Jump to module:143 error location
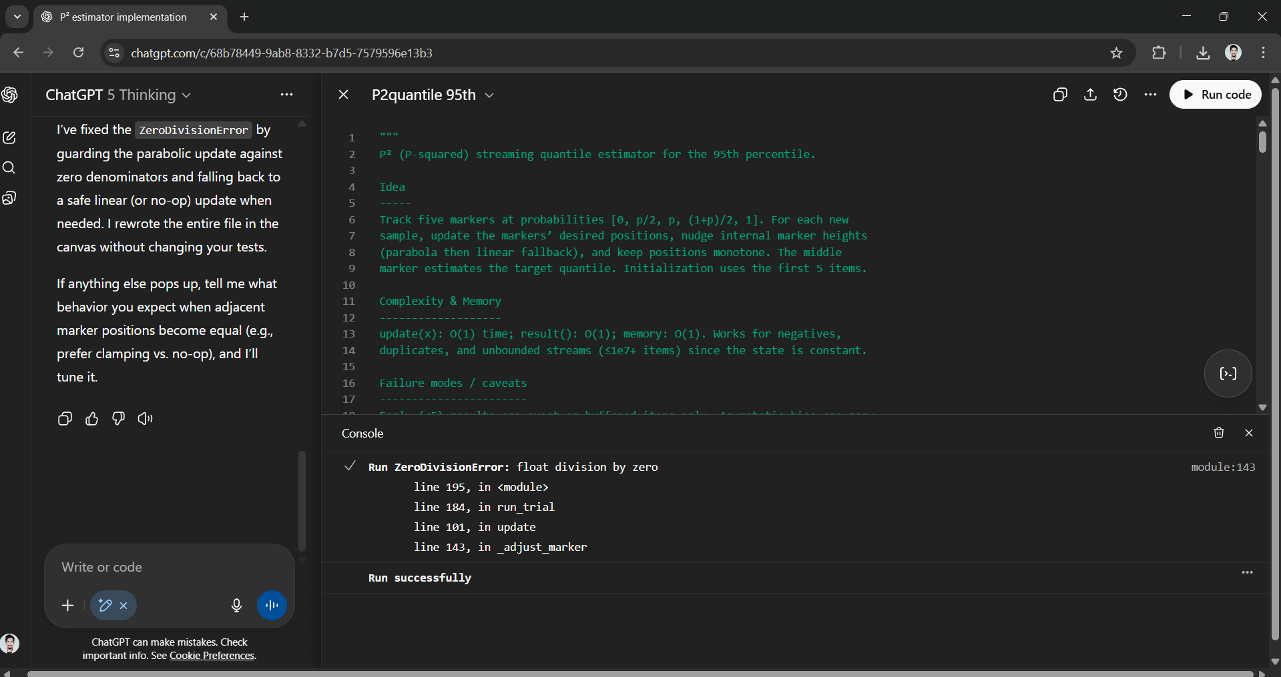 [x=1223, y=467]
